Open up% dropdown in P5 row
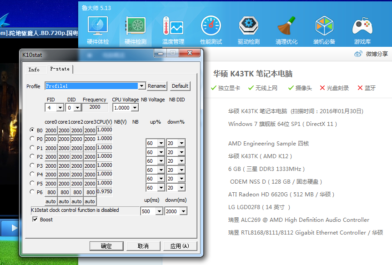This screenshot has width=392, height=265. click(161, 187)
